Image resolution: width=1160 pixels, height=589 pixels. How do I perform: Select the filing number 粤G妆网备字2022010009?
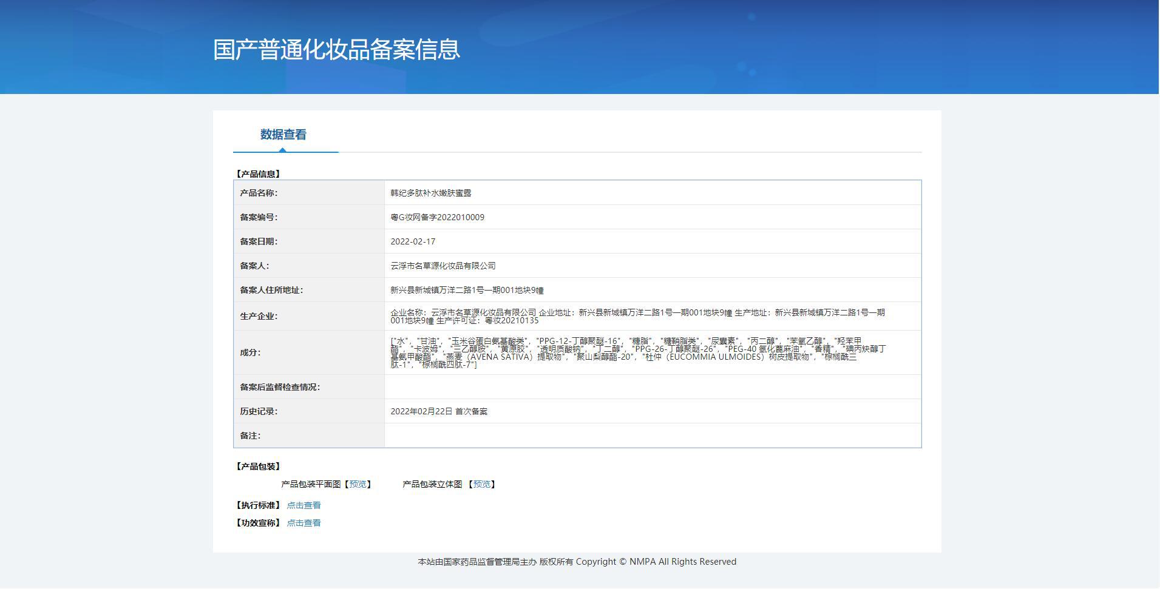[x=437, y=217]
